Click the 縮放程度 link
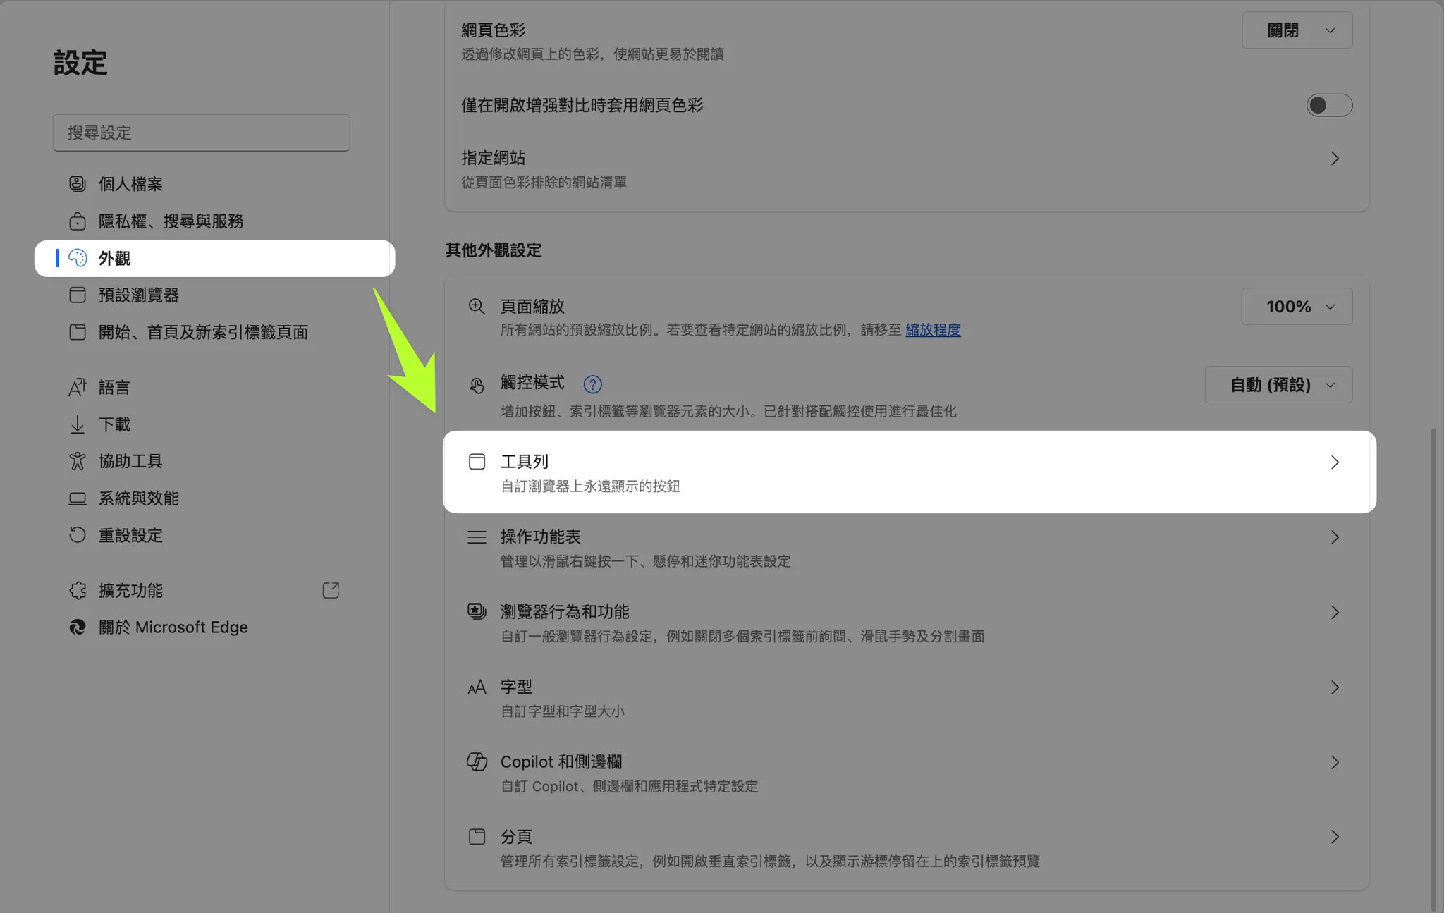1444x913 pixels. tap(933, 330)
